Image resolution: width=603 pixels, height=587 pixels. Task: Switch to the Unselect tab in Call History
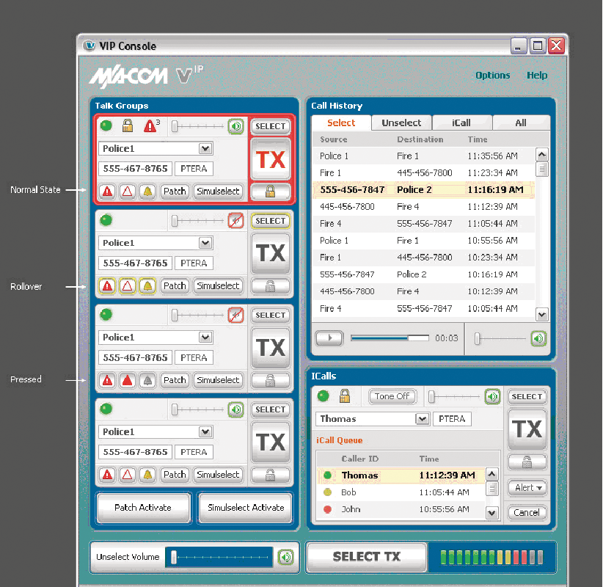coord(401,123)
